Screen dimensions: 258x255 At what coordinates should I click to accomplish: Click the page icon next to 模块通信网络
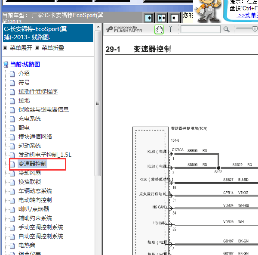12,137
